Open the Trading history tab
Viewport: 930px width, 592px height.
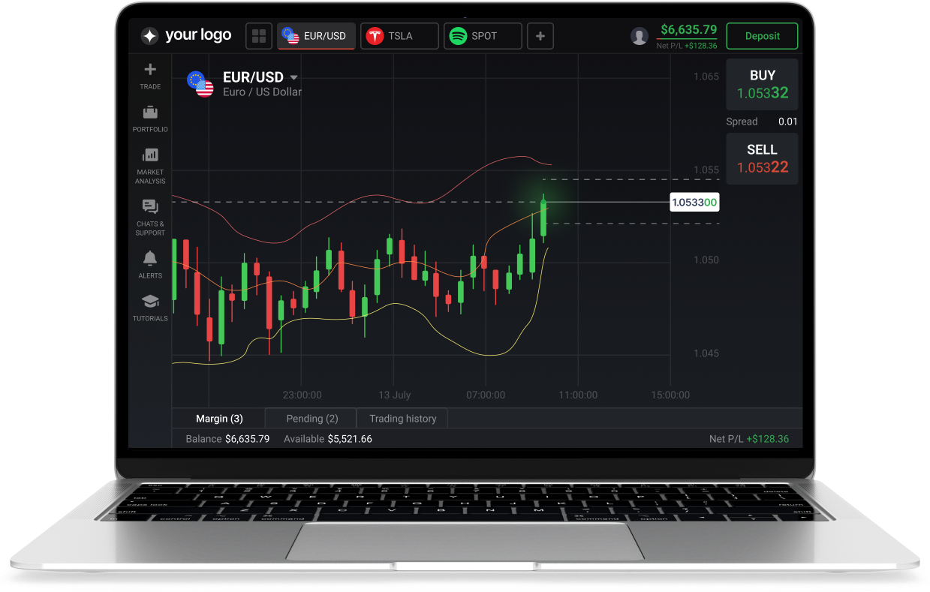[402, 419]
